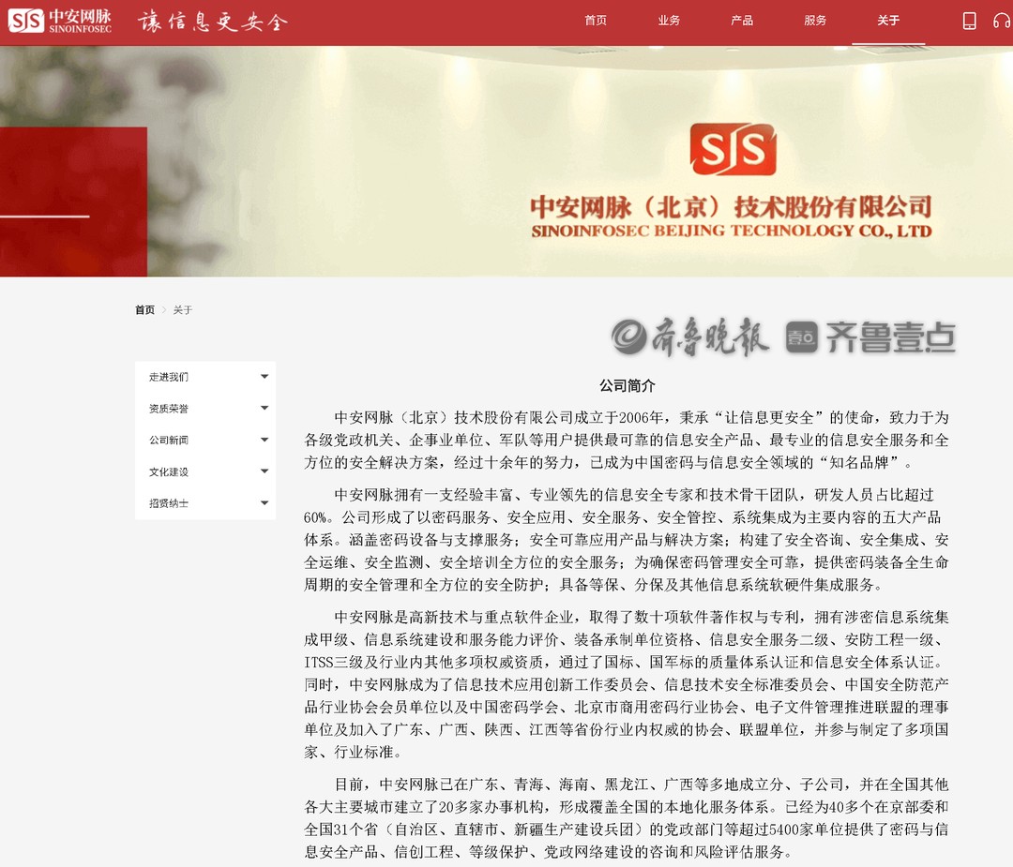Click the SJS Sinoinfosec logo in header
Image resolution: width=1013 pixels, height=867 pixels.
coord(60,21)
